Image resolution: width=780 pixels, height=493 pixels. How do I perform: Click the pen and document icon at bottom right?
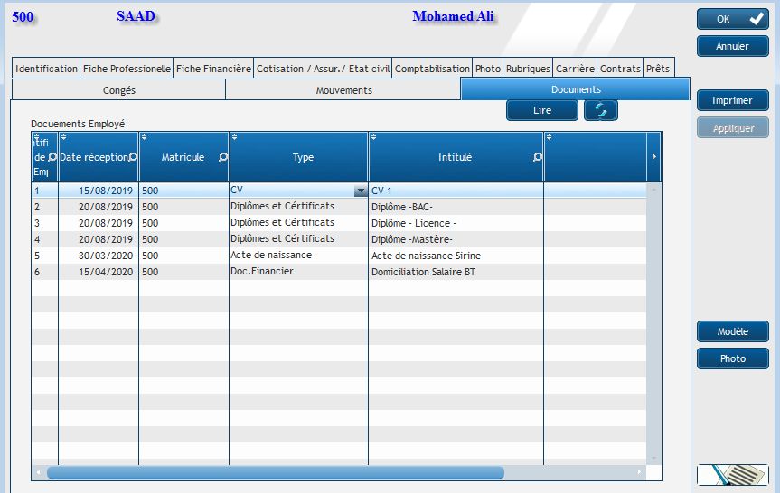tap(732, 475)
